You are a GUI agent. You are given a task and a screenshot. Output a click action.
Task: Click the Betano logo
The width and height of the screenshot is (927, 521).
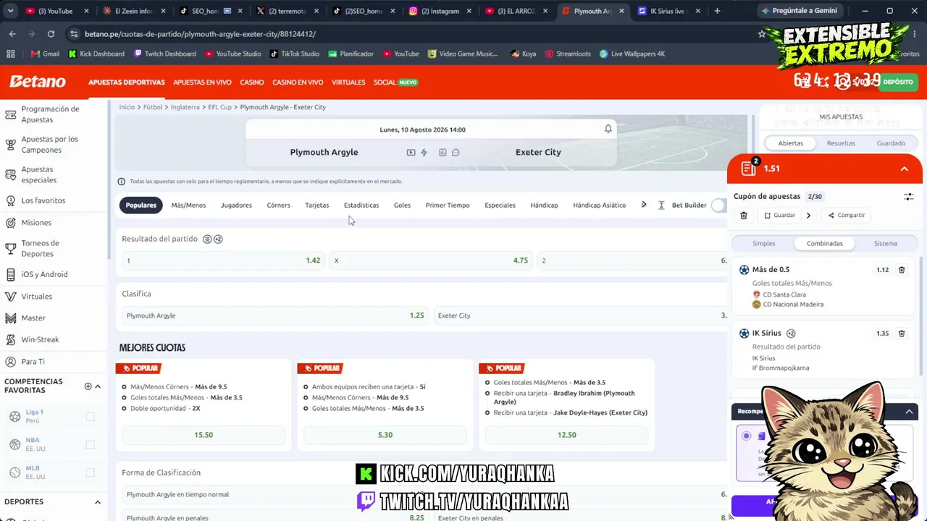tap(38, 82)
